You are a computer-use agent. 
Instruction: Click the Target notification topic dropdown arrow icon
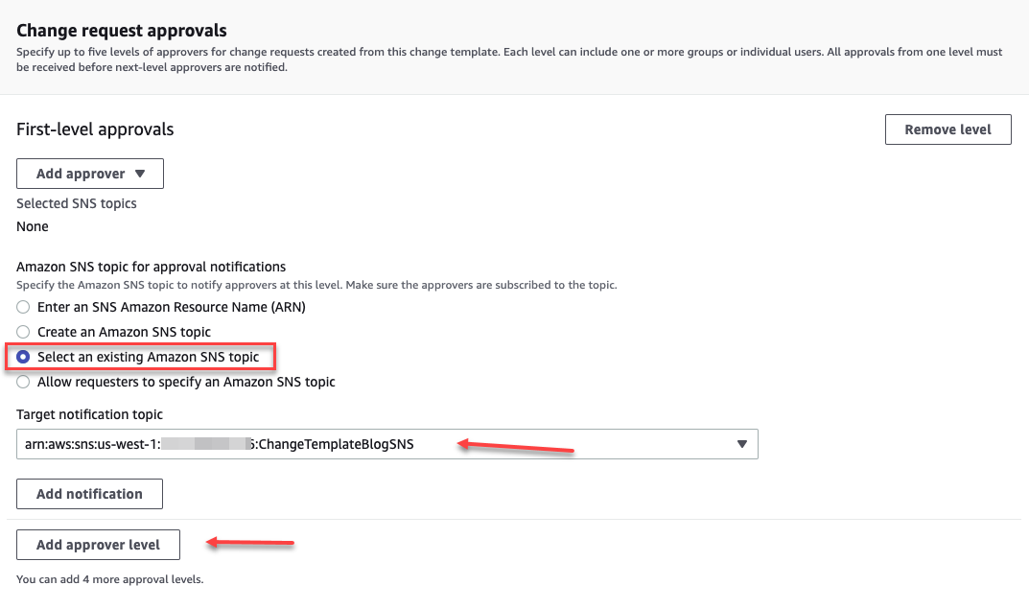pyautogui.click(x=741, y=444)
